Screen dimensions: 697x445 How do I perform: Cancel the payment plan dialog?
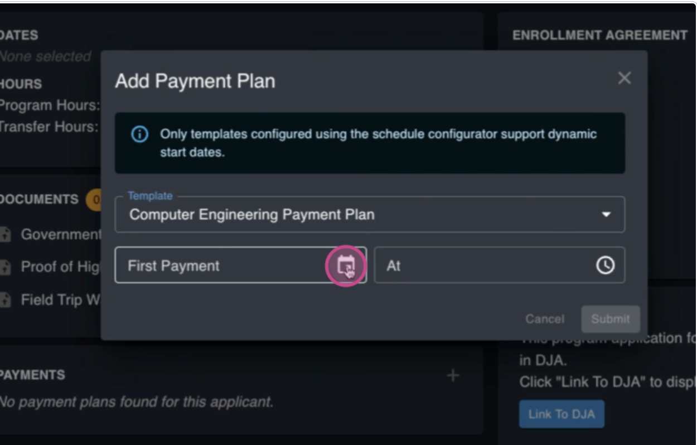coord(545,319)
